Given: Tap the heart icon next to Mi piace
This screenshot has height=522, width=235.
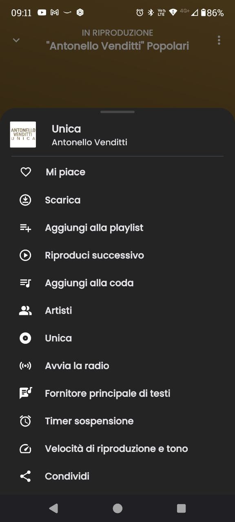Looking at the screenshot, I should [x=26, y=172].
